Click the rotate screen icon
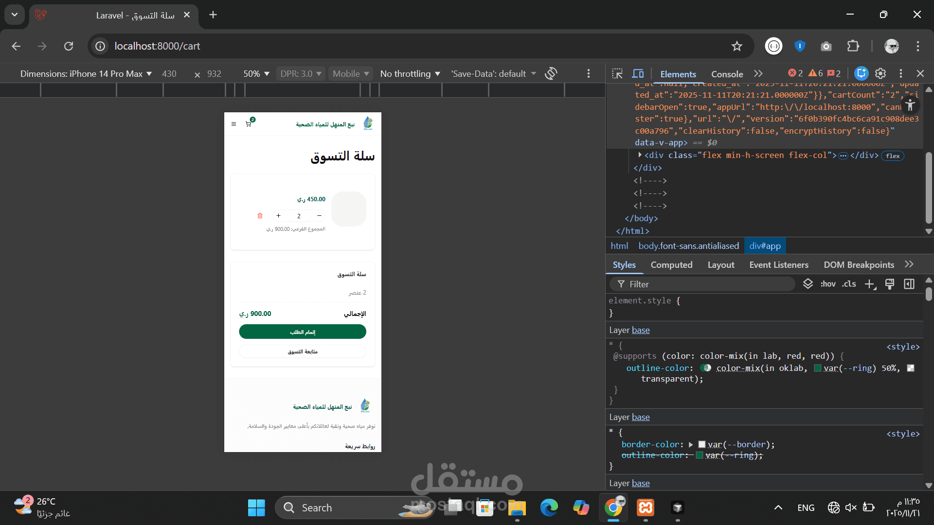 (x=551, y=73)
